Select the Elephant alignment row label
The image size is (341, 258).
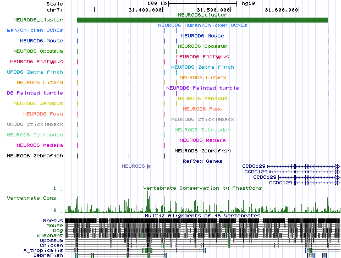(51, 235)
